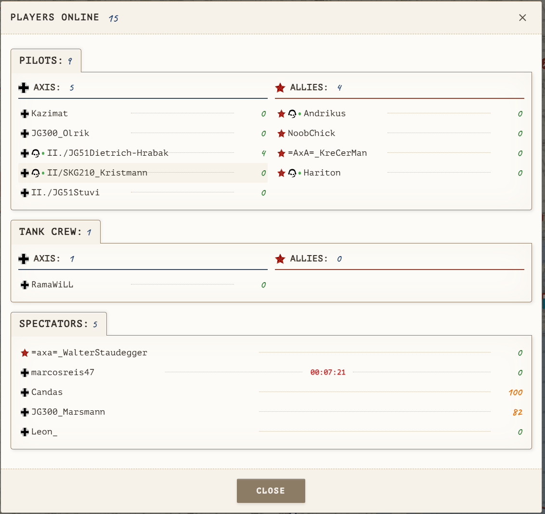Click the red star icon next to NoobChick
Viewport: 545px width, 514px height.
click(281, 133)
